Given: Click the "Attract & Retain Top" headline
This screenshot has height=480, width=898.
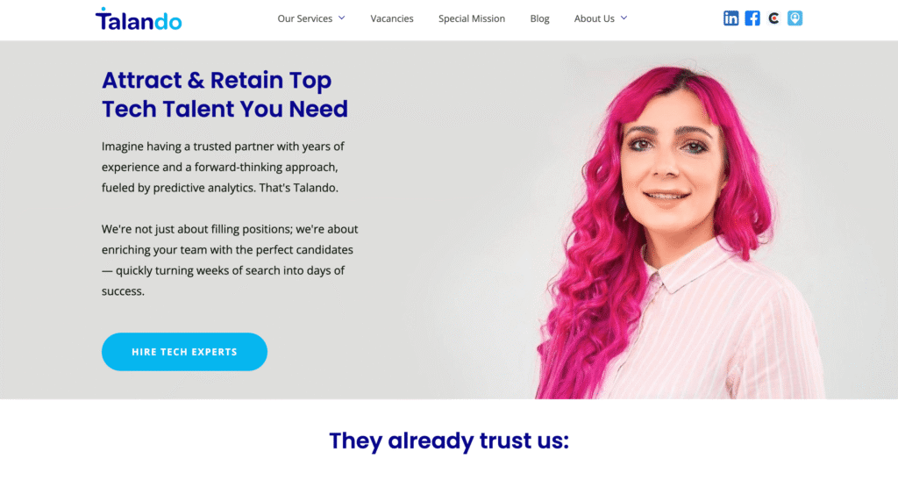Looking at the screenshot, I should (x=217, y=80).
